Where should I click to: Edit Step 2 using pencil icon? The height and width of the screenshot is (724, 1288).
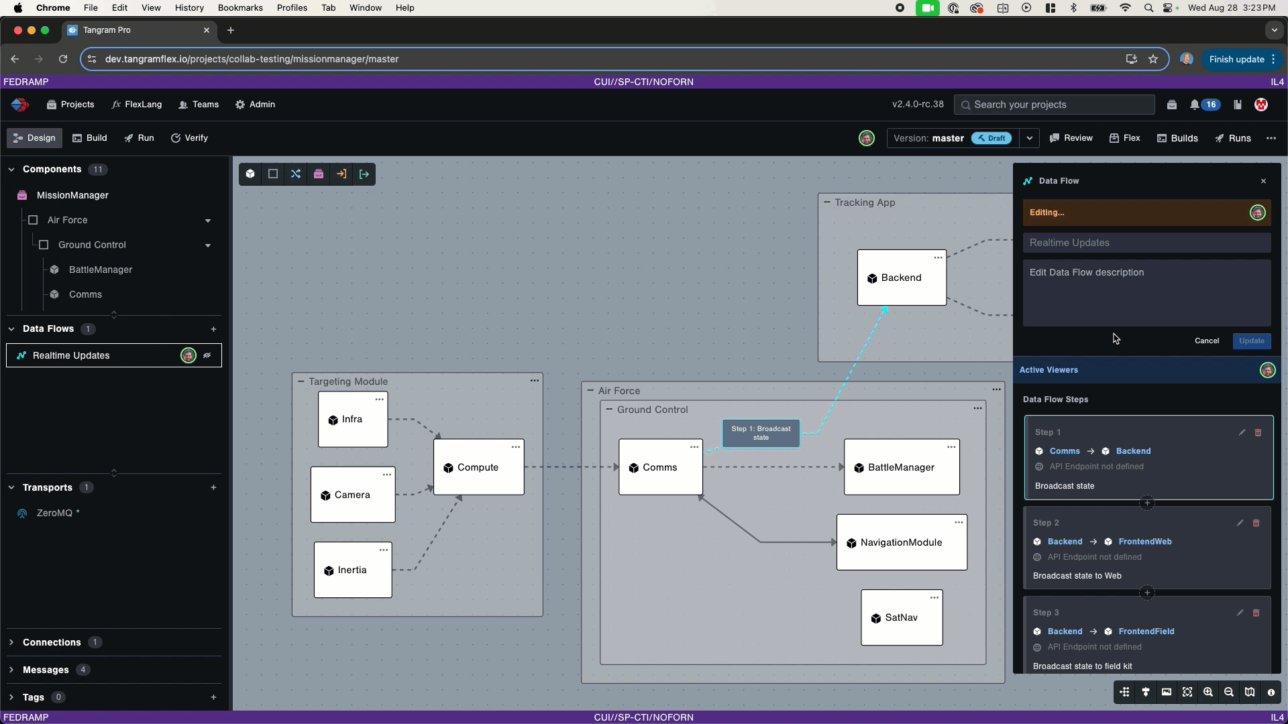point(1240,523)
